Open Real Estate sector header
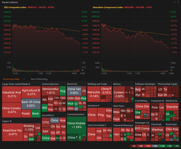This screenshot has height=149, width=181. [172, 124]
